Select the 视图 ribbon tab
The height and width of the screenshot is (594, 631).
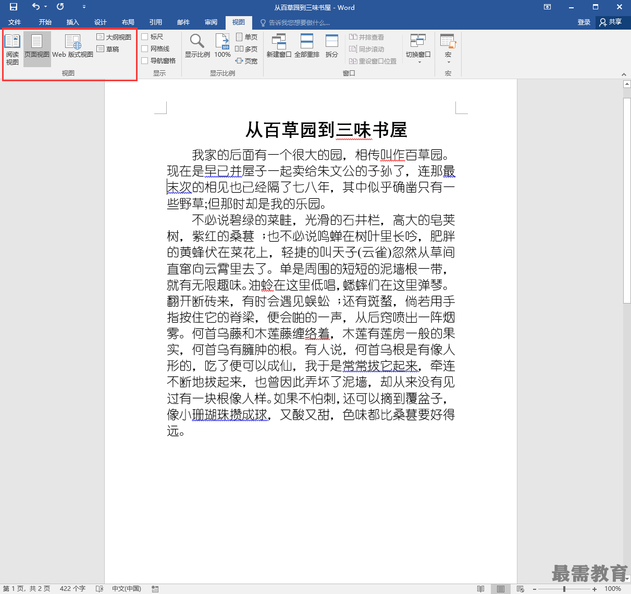point(239,22)
